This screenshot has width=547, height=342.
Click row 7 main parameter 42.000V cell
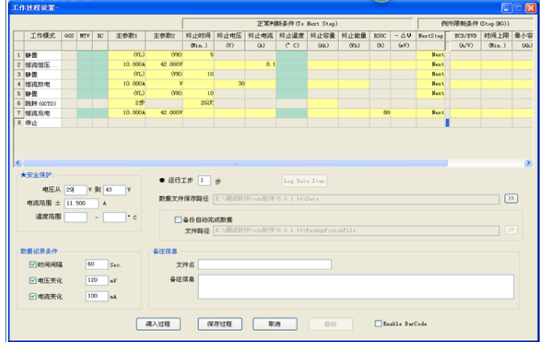click(164, 113)
